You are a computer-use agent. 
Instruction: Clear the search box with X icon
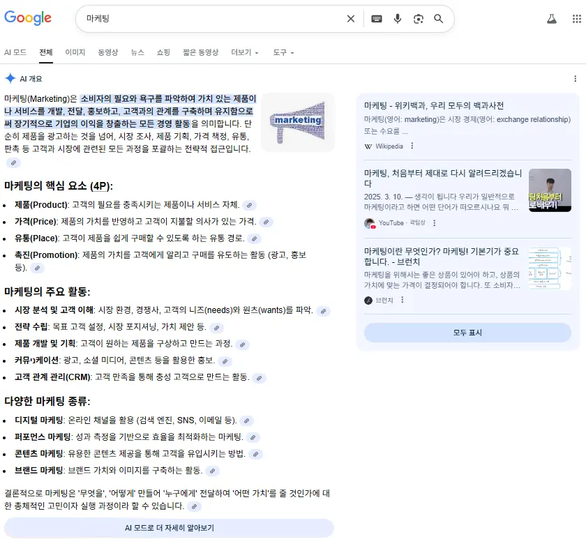(x=350, y=19)
